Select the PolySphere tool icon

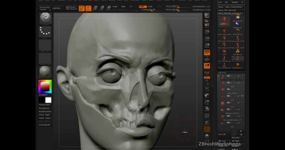click(238, 66)
